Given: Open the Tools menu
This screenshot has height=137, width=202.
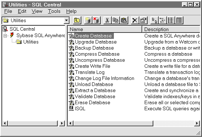Looking at the screenshot, I should pyautogui.click(x=54, y=11).
